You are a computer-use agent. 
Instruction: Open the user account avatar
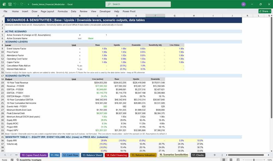(244, 4)
